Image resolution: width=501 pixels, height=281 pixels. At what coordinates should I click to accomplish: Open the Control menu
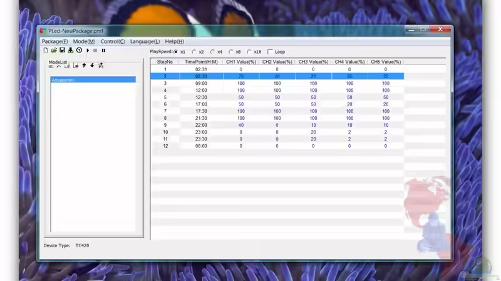tap(113, 41)
